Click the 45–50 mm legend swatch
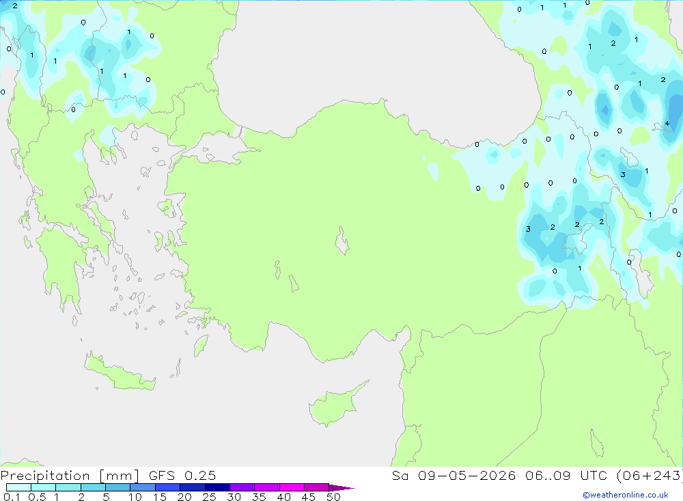Image resolution: width=683 pixels, height=501 pixels. (x=317, y=487)
